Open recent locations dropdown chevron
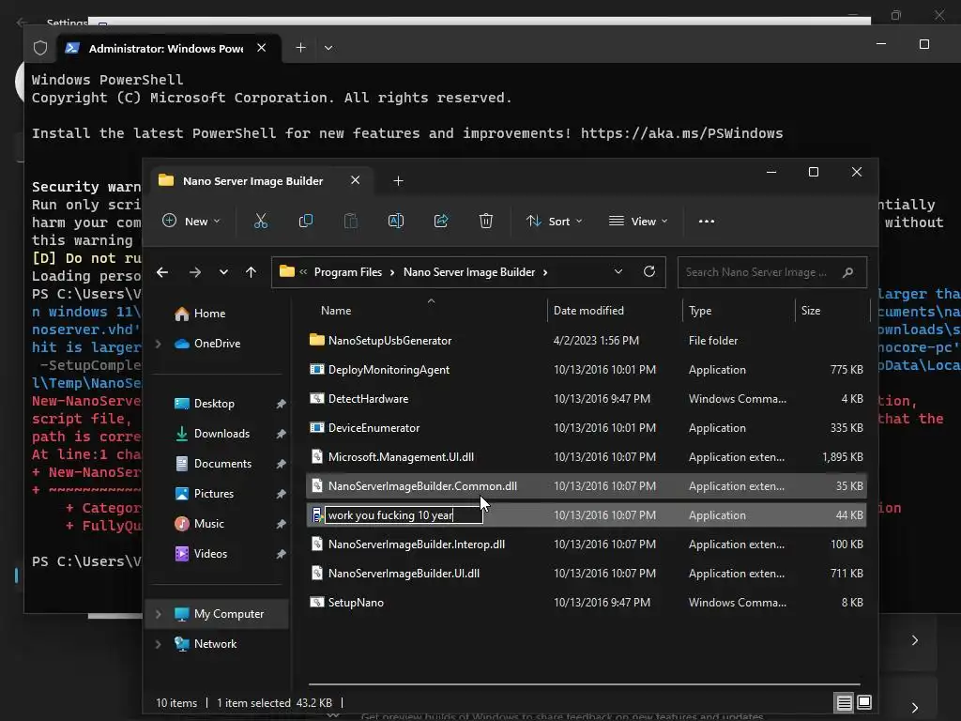961x721 pixels. pyautogui.click(x=223, y=272)
